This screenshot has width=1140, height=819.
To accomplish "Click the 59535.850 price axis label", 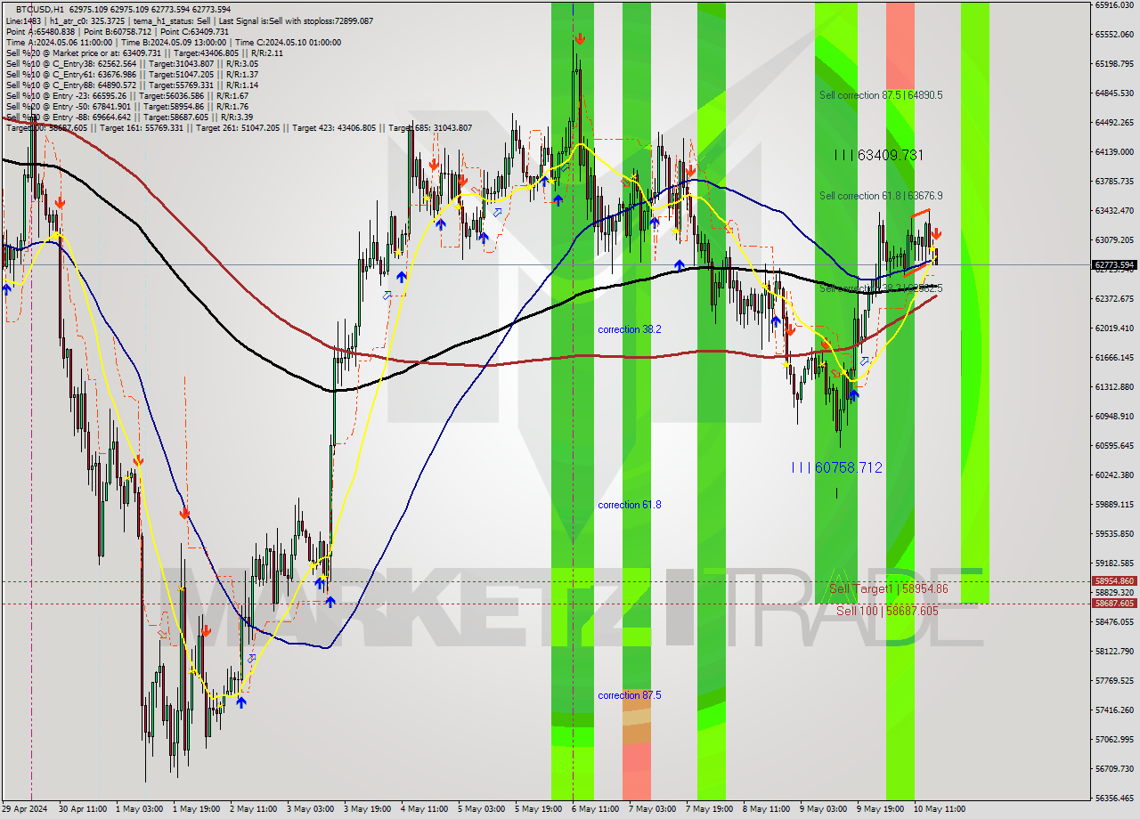I will (x=1114, y=534).
